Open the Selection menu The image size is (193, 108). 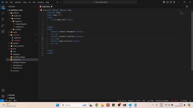pyautogui.click(x=18, y=2)
